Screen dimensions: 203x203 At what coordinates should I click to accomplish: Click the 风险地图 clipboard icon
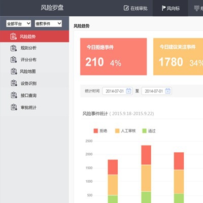tap(14, 71)
